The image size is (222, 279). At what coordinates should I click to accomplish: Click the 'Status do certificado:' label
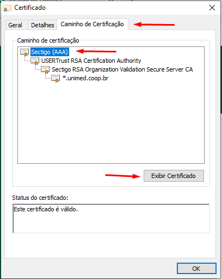click(40, 198)
